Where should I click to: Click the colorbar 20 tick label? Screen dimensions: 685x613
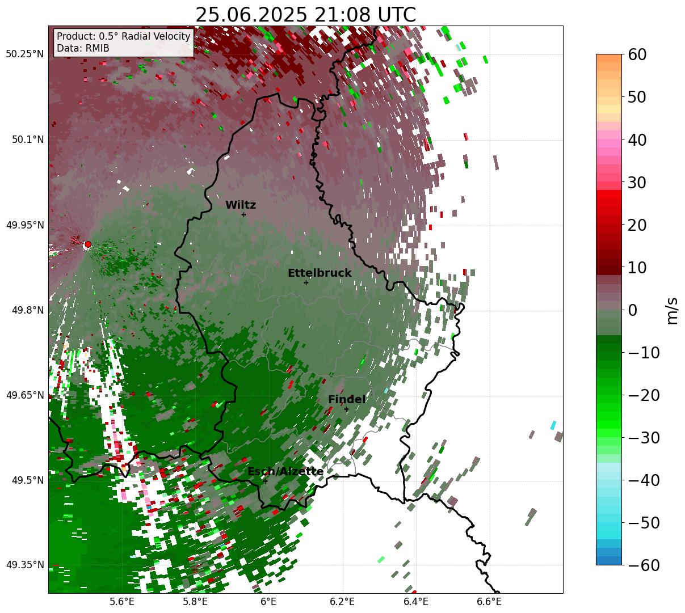point(636,225)
